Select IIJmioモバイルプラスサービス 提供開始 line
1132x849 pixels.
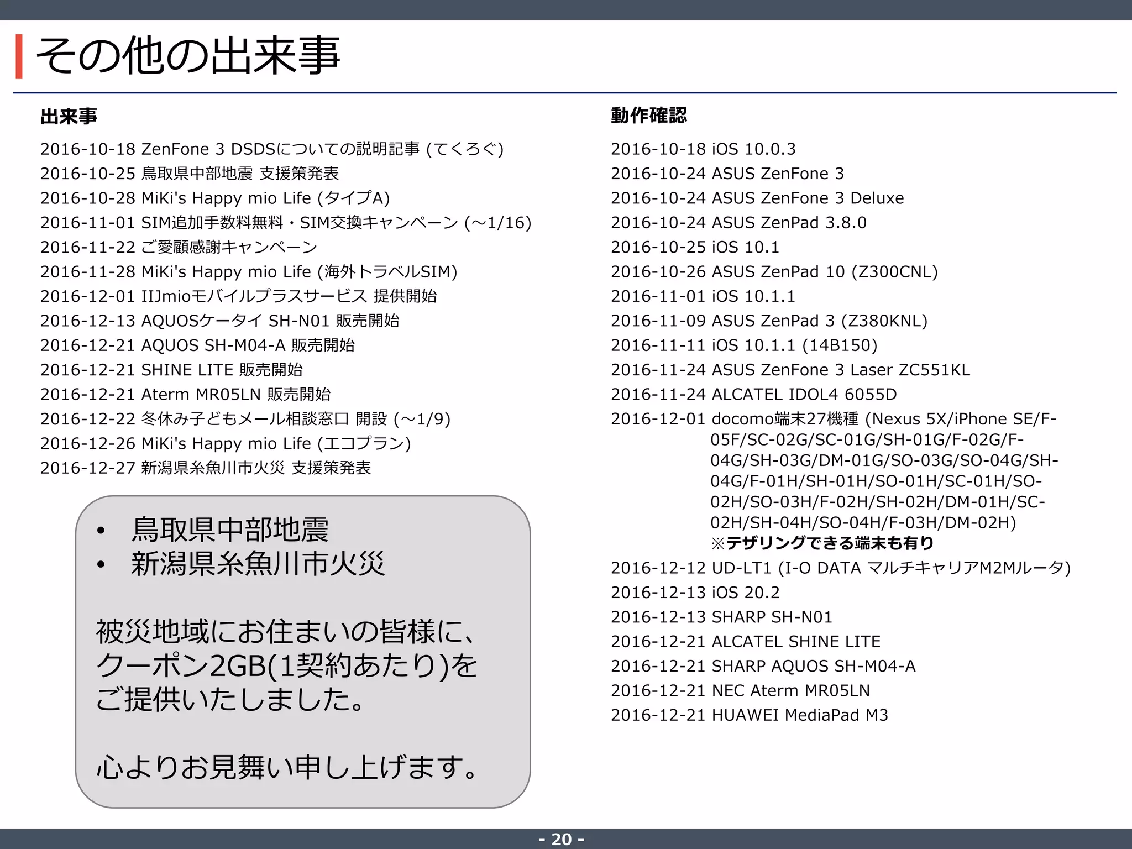point(239,296)
